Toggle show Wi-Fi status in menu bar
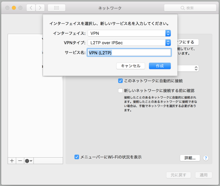This screenshot has width=220, height=186. [77, 157]
